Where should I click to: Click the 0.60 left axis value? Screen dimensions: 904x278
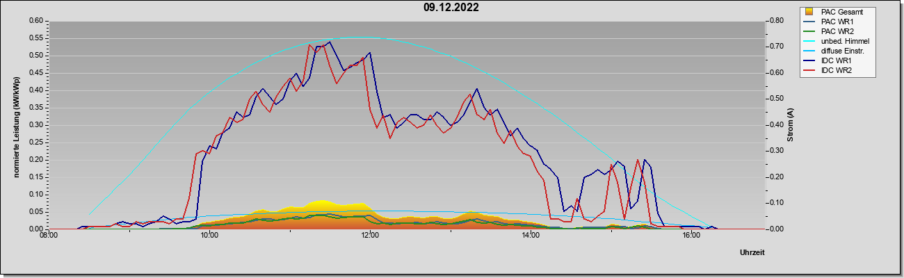tap(36, 20)
